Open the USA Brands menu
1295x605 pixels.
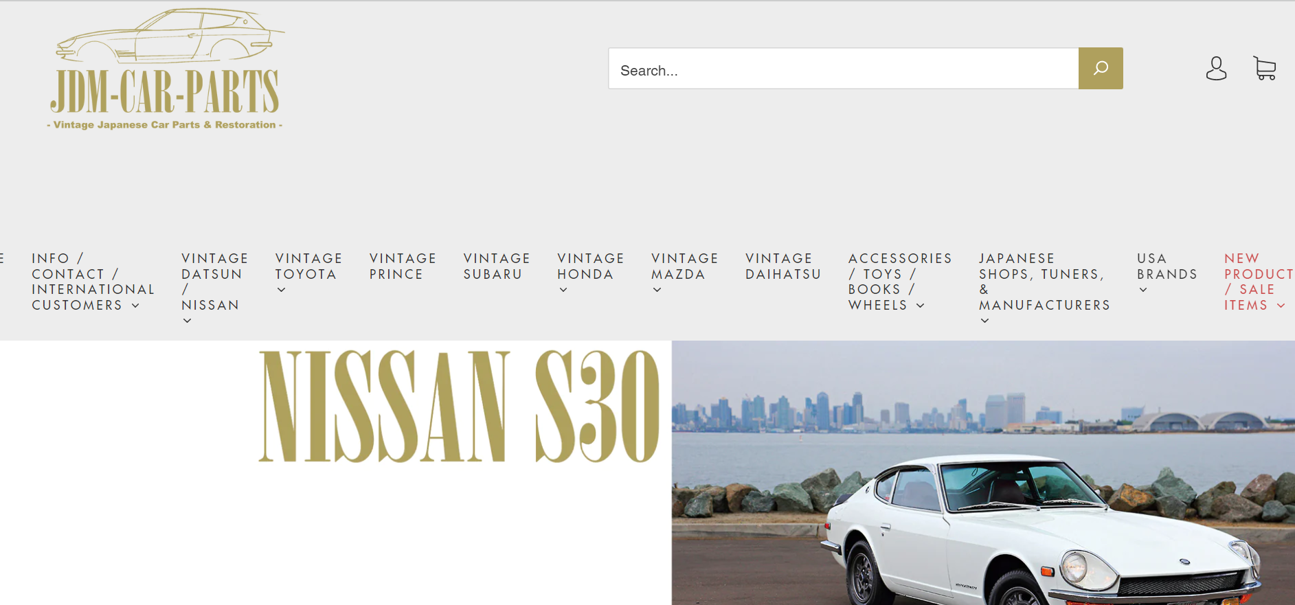tap(1167, 273)
